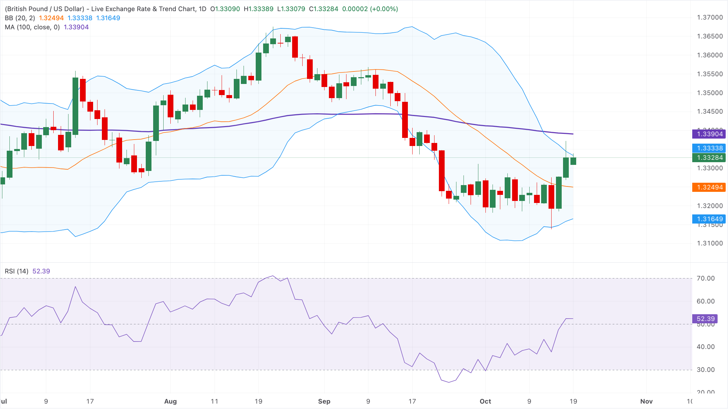Click the 1.35500 price axis label
The height and width of the screenshot is (412, 728).
(710, 74)
